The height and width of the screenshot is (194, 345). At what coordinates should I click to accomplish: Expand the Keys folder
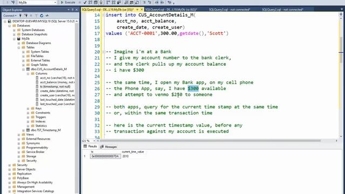click(x=28, y=108)
